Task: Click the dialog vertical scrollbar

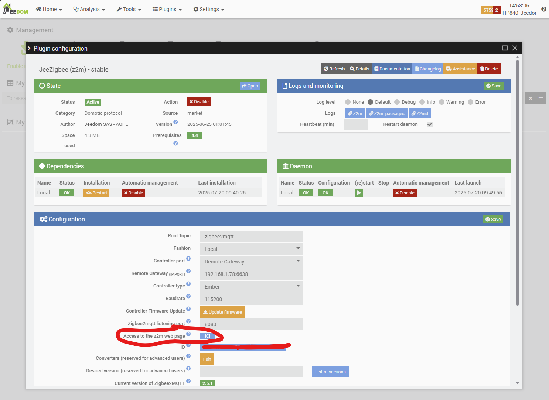Action: click(x=517, y=185)
